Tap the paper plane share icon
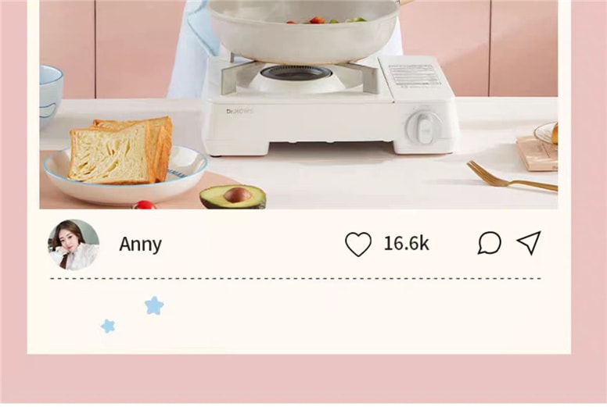This screenshot has width=607, height=407. point(529,243)
